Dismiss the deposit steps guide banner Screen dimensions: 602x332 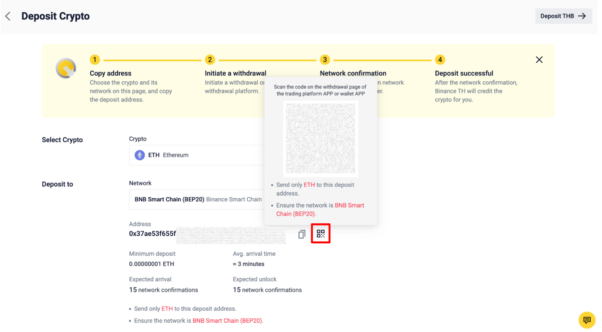(539, 60)
